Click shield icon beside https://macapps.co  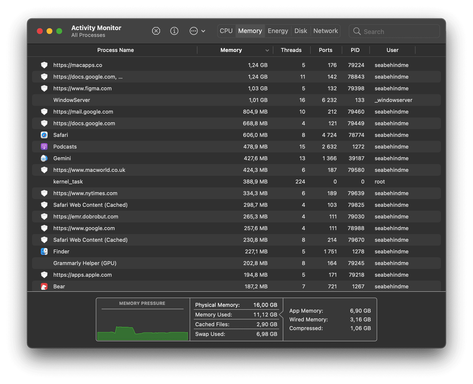click(x=44, y=65)
